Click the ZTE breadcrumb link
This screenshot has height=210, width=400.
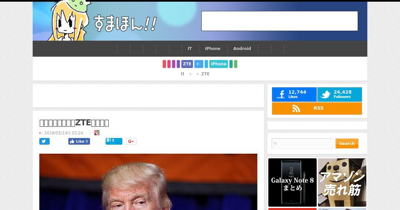(205, 74)
